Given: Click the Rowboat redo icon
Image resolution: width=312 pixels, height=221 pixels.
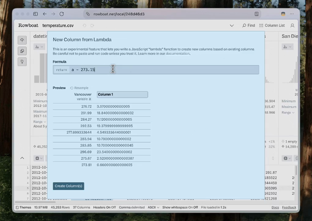Looking at the screenshot, I should (x=92, y=25).
